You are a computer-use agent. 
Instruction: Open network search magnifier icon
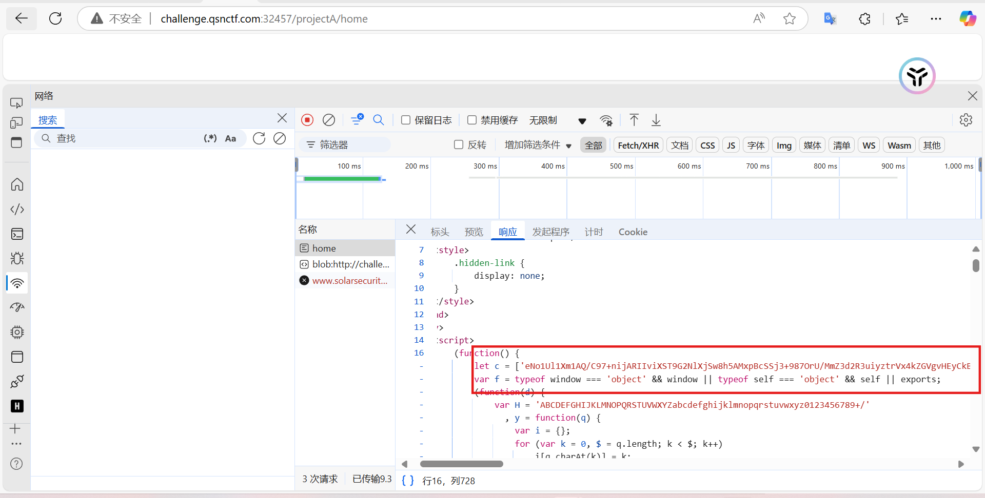point(379,120)
